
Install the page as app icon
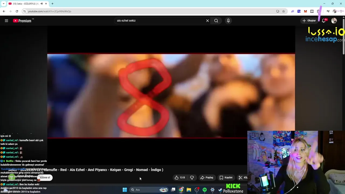278,11
